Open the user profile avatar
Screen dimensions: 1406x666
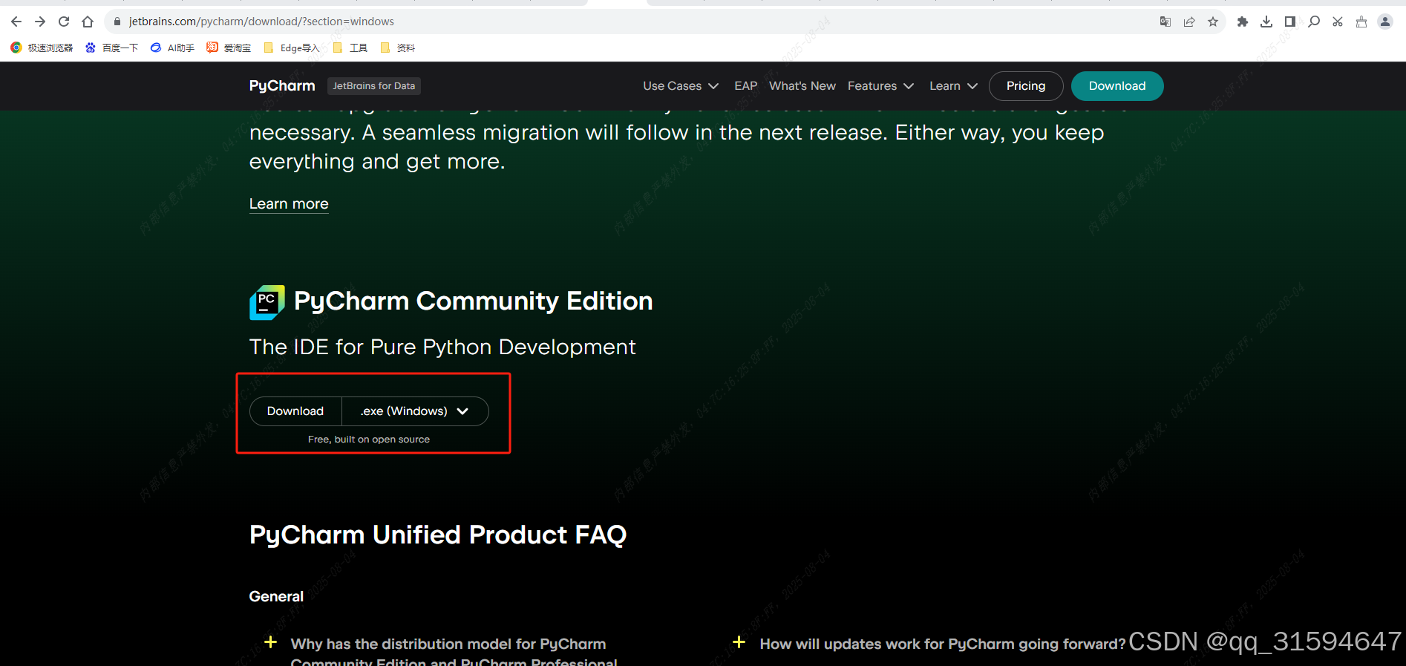click(1385, 22)
